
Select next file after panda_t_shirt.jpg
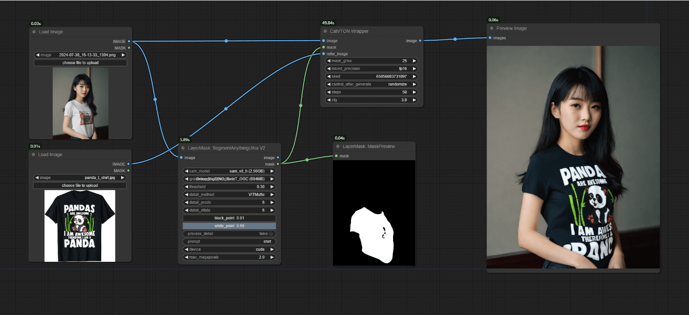click(x=123, y=178)
